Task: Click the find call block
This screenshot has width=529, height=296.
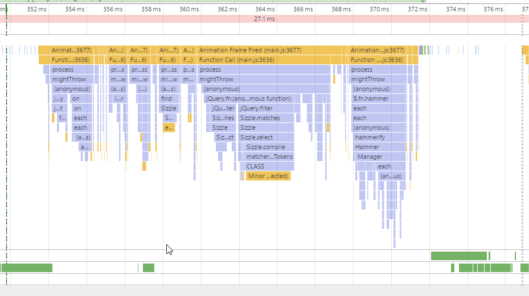Action: pos(169,98)
